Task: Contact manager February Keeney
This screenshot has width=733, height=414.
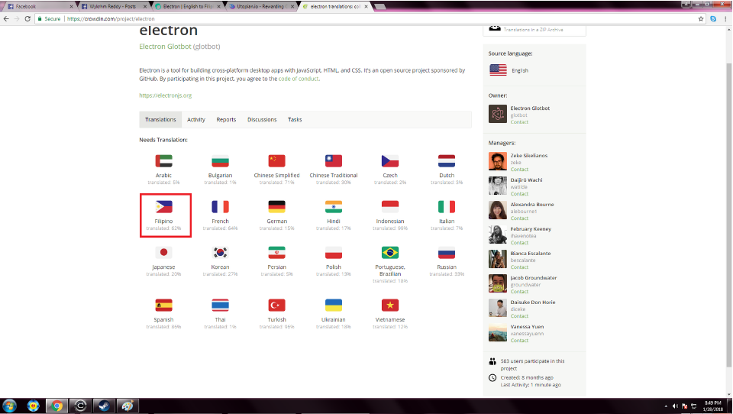Action: tap(519, 243)
